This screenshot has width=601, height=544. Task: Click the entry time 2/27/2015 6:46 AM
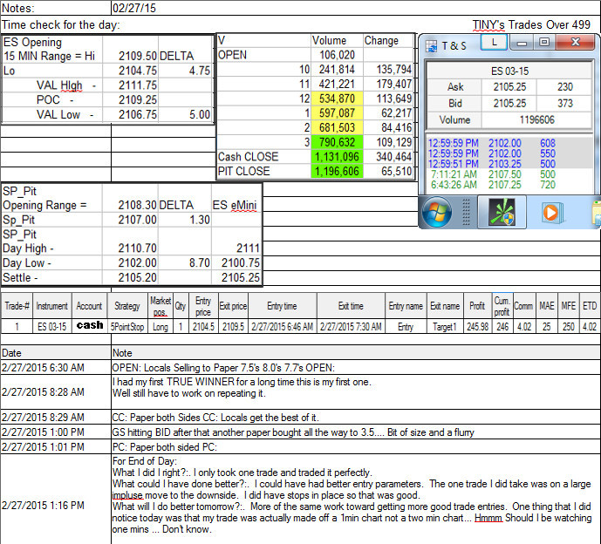(x=283, y=327)
